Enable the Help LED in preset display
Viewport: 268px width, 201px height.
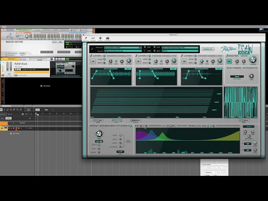pyautogui.click(x=155, y=51)
